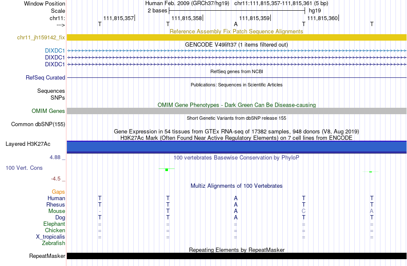The width and height of the screenshot is (407, 266).
Task: Click the blue H3K27Ac signal bar
Action: (236, 147)
